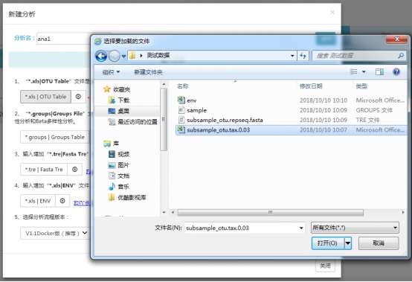Clear the OTU Table file icon
Image resolution: width=412 pixels, height=282 pixels.
[x=78, y=97]
